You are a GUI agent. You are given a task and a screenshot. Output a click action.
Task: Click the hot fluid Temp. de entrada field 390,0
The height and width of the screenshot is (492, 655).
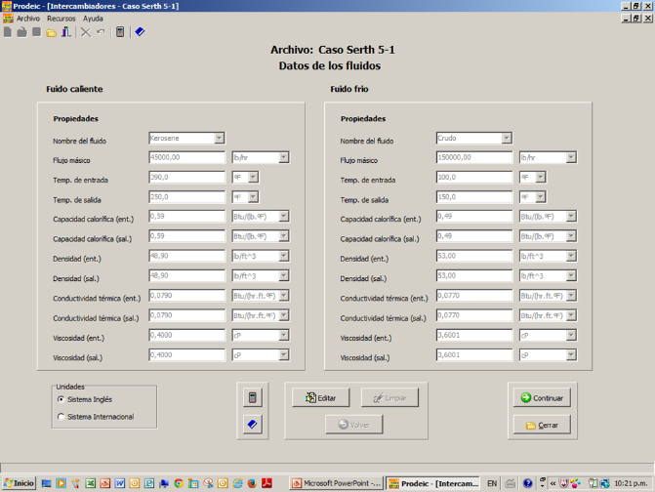click(x=186, y=177)
